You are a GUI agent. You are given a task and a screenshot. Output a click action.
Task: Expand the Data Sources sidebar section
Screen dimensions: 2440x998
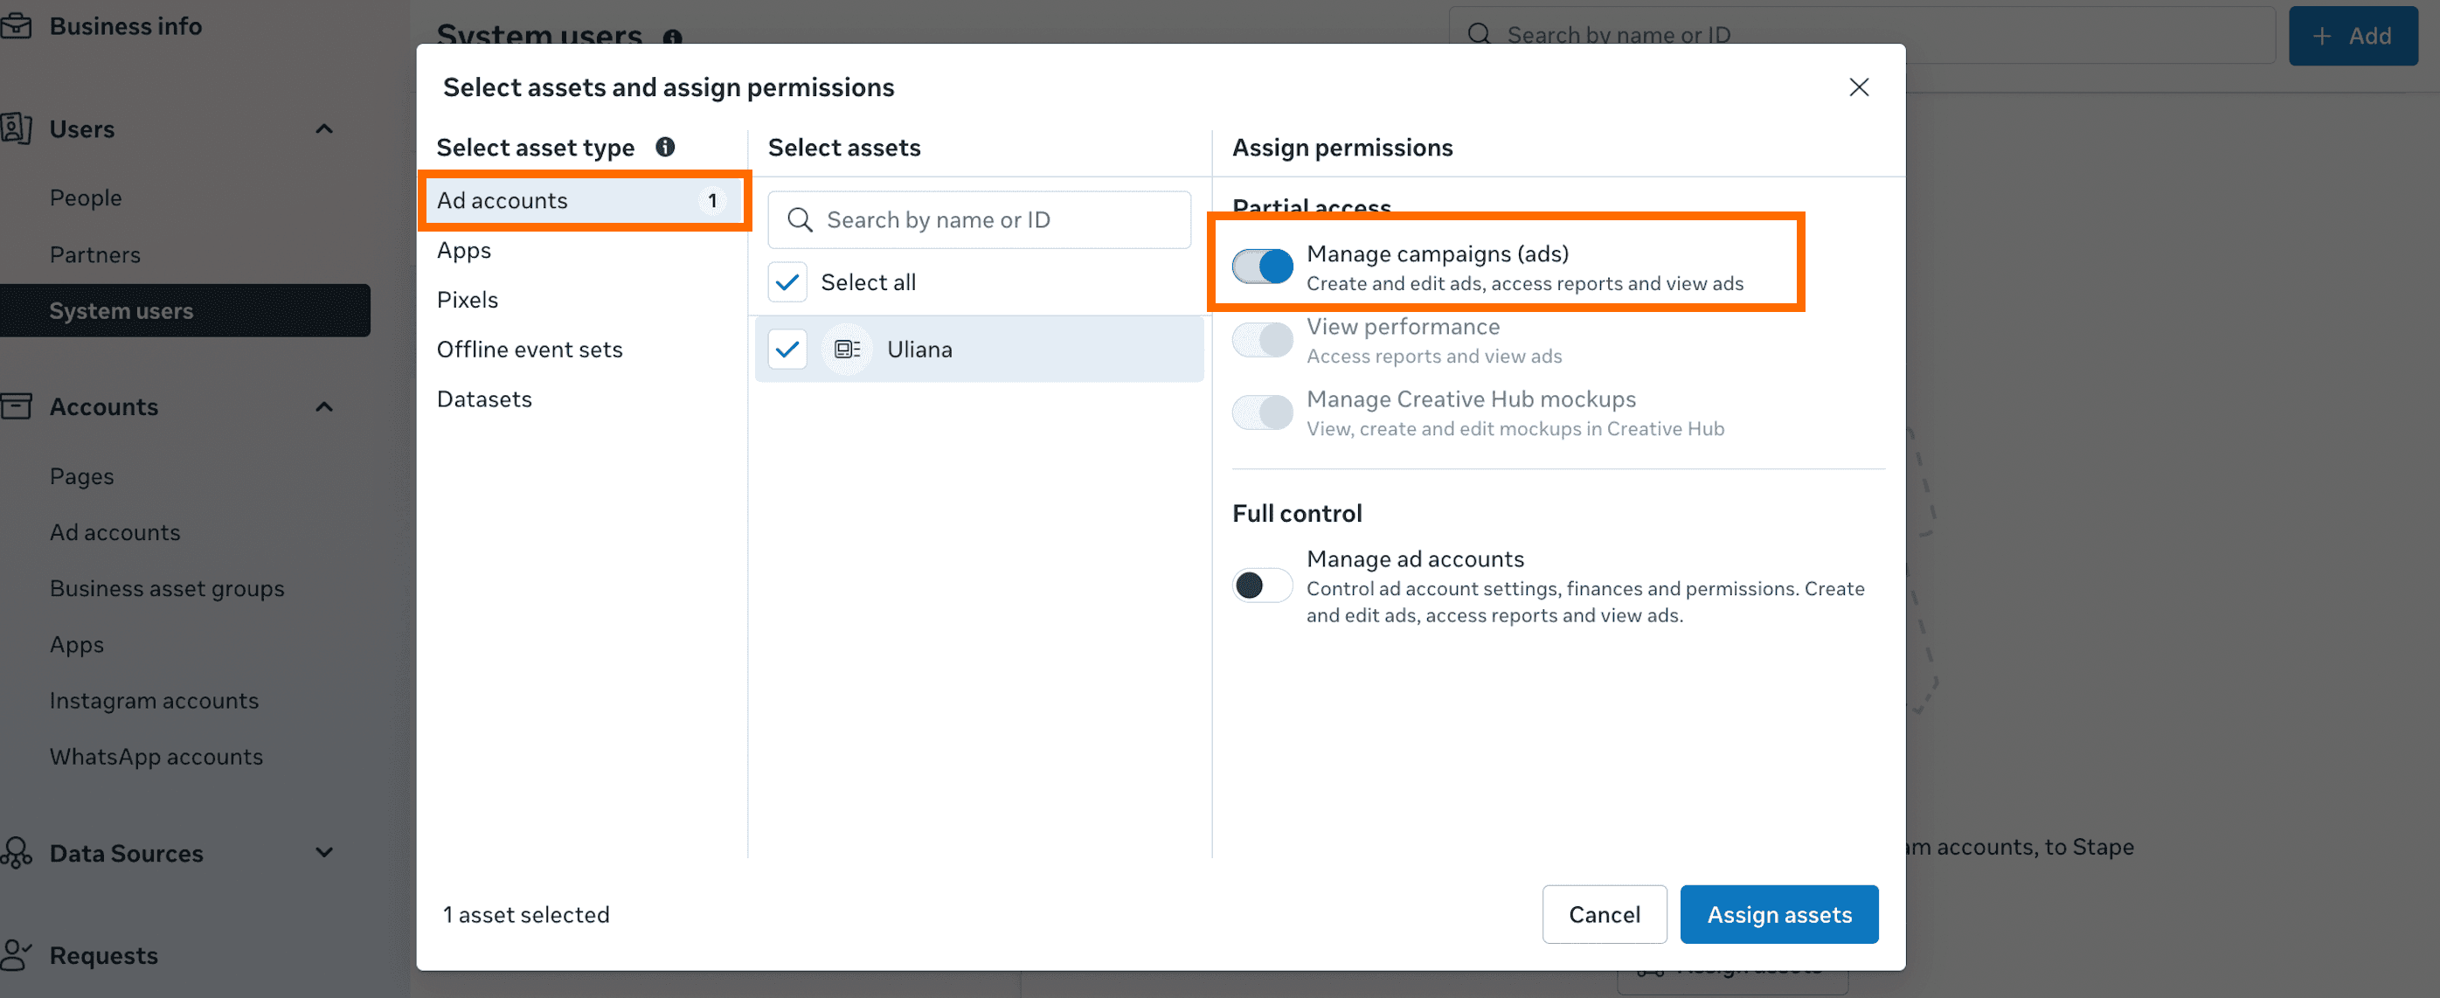tap(324, 852)
